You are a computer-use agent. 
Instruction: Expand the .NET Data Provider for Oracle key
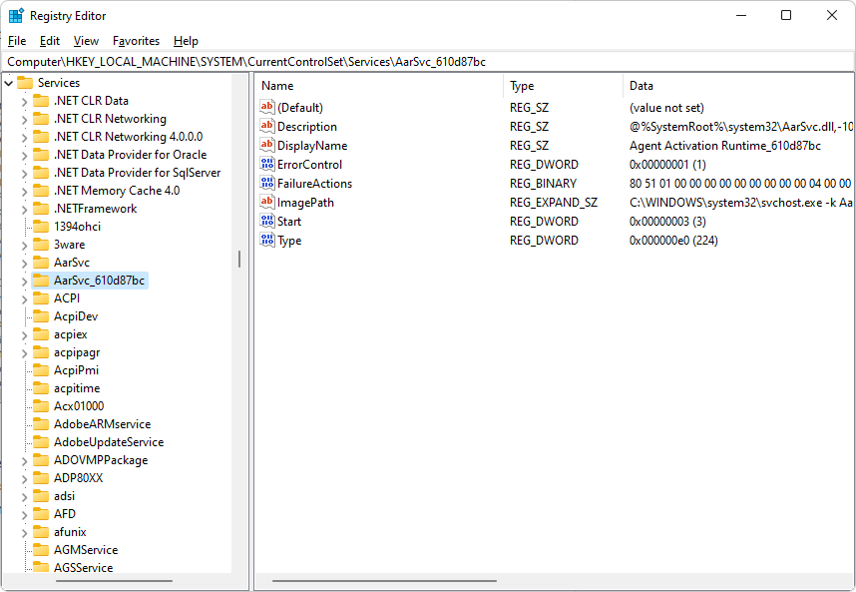(x=25, y=155)
